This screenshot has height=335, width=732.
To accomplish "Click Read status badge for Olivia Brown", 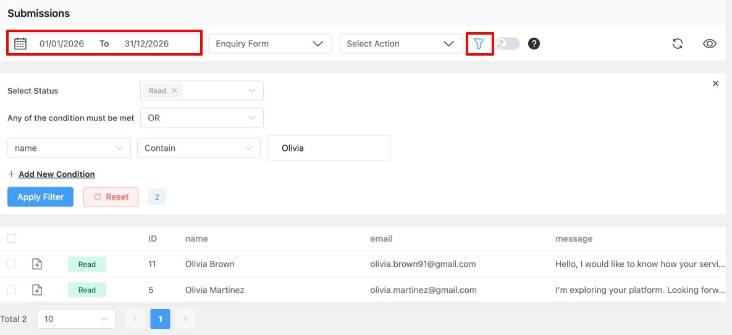I will pyautogui.click(x=87, y=264).
